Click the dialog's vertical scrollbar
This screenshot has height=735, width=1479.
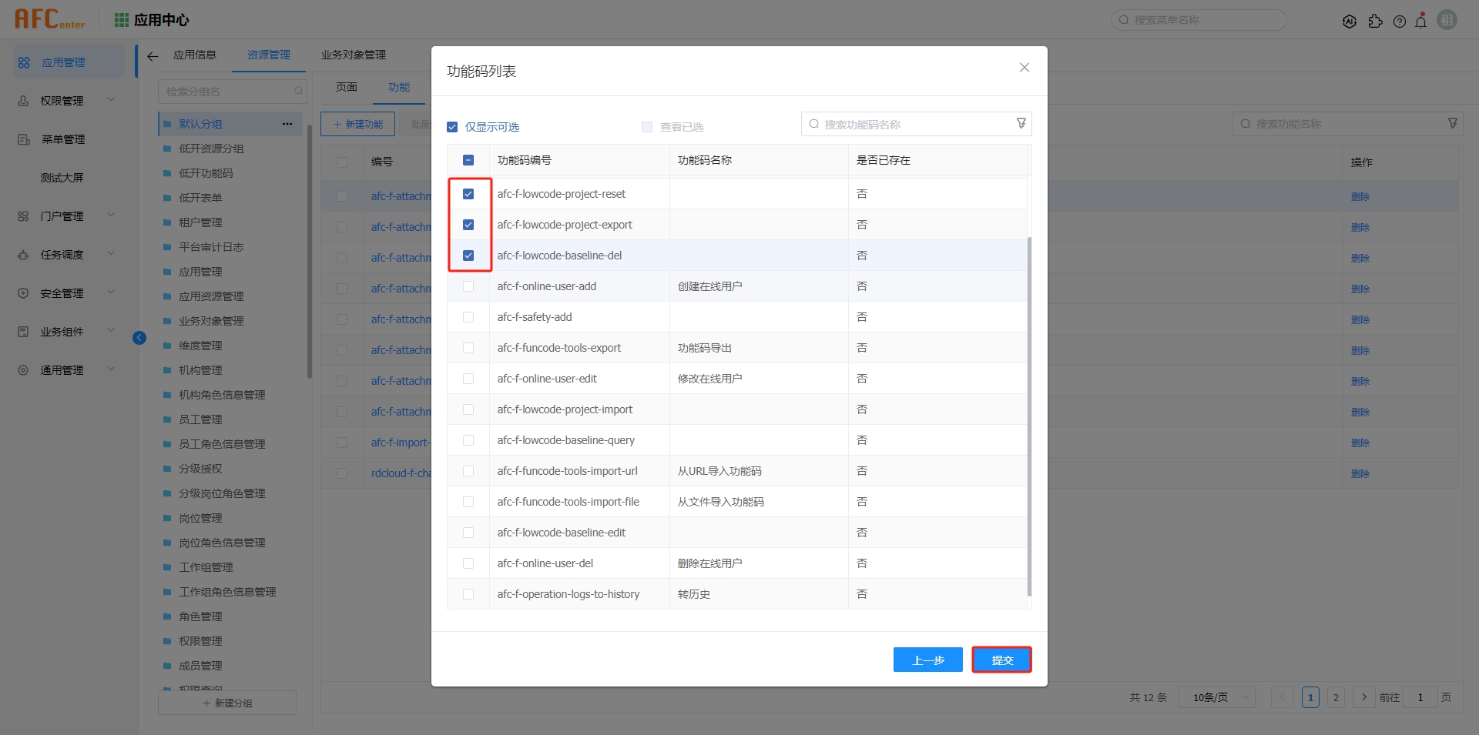pos(1029,416)
